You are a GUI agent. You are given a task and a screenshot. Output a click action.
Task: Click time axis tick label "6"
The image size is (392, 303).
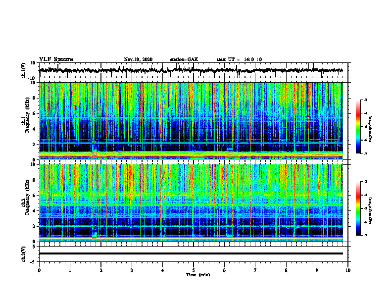coord(225,270)
